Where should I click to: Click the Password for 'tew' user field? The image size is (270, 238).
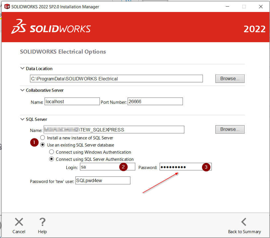pyautogui.click(x=103, y=180)
